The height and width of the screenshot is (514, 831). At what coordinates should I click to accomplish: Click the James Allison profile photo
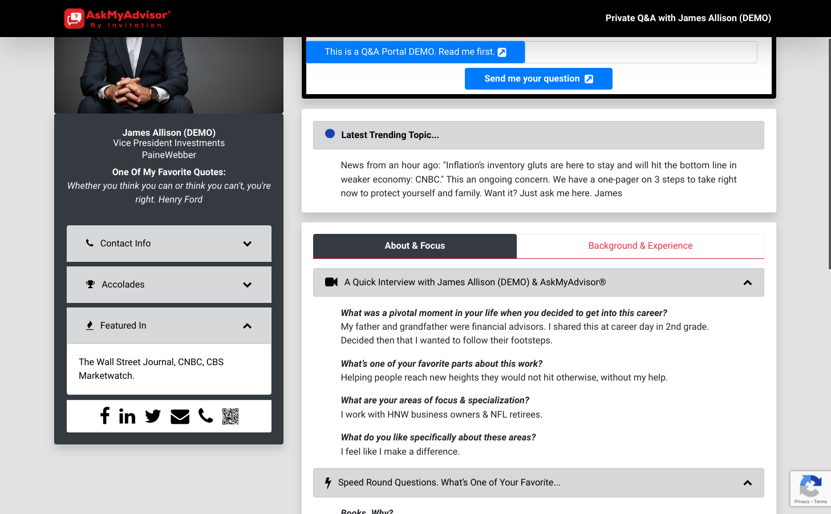(x=169, y=75)
